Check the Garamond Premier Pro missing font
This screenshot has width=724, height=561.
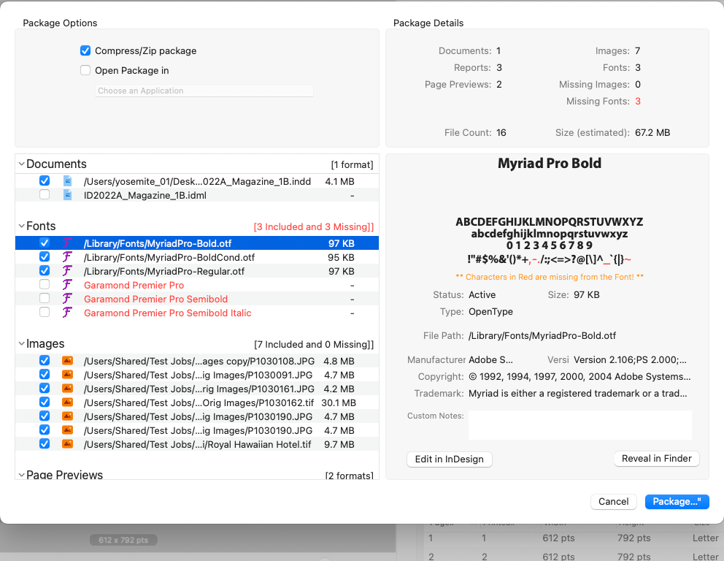pyautogui.click(x=45, y=284)
